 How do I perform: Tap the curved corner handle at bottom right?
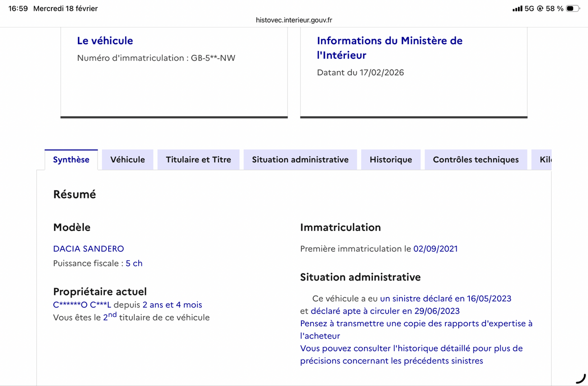click(x=580, y=378)
